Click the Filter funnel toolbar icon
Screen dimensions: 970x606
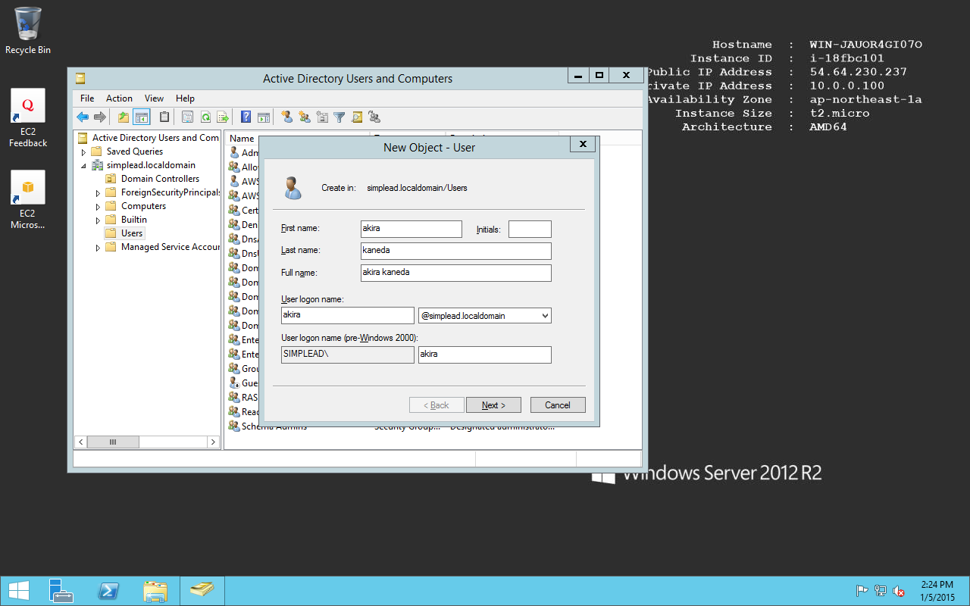pyautogui.click(x=339, y=117)
